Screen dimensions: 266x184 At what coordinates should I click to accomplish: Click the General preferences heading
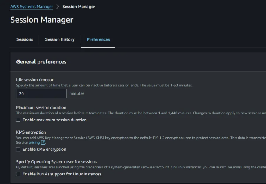(x=41, y=62)
